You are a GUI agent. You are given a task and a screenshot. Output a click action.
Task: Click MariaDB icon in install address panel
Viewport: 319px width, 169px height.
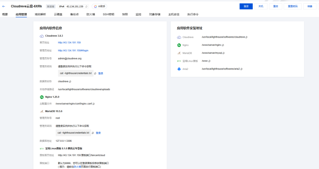pyautogui.click(x=179, y=53)
